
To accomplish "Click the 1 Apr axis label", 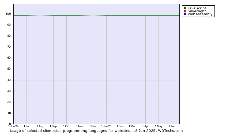I will coord(145,126).
